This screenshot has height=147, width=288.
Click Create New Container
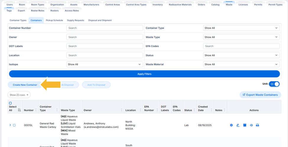click(x=25, y=85)
